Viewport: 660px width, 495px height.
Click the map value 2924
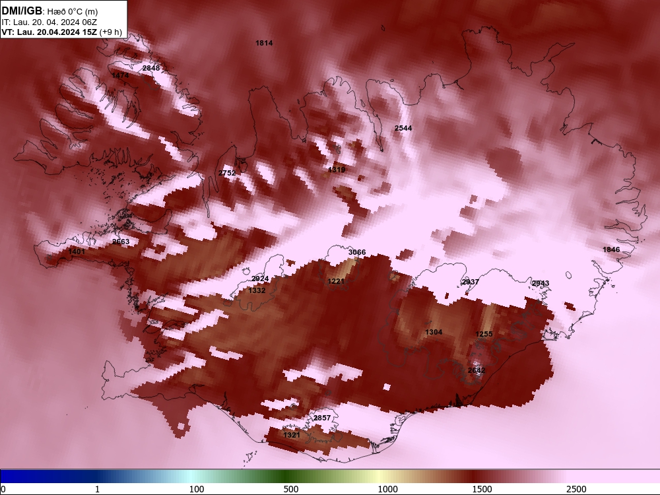pos(260,279)
